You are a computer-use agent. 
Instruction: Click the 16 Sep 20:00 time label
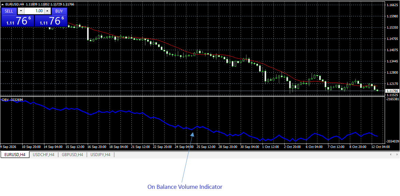97,147
